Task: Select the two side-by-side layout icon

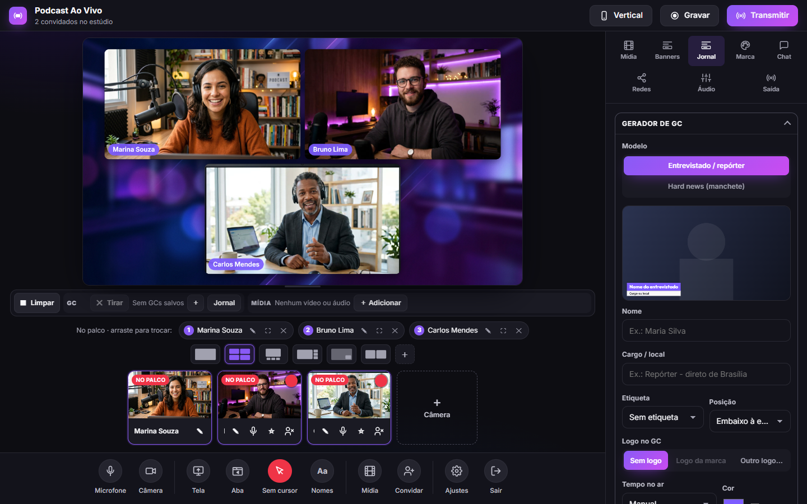Action: click(375, 354)
